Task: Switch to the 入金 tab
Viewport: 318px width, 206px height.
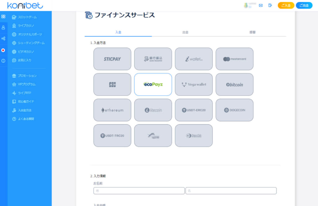Action: pyautogui.click(x=118, y=32)
